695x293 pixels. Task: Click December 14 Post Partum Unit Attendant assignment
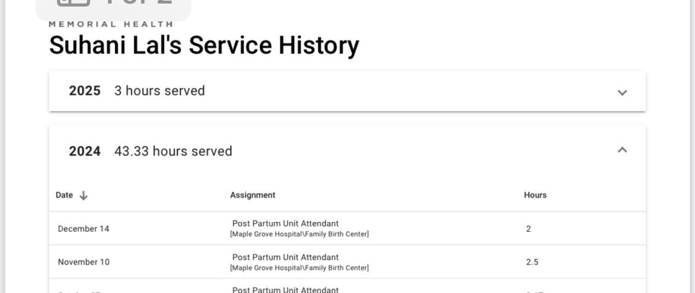pos(285,224)
